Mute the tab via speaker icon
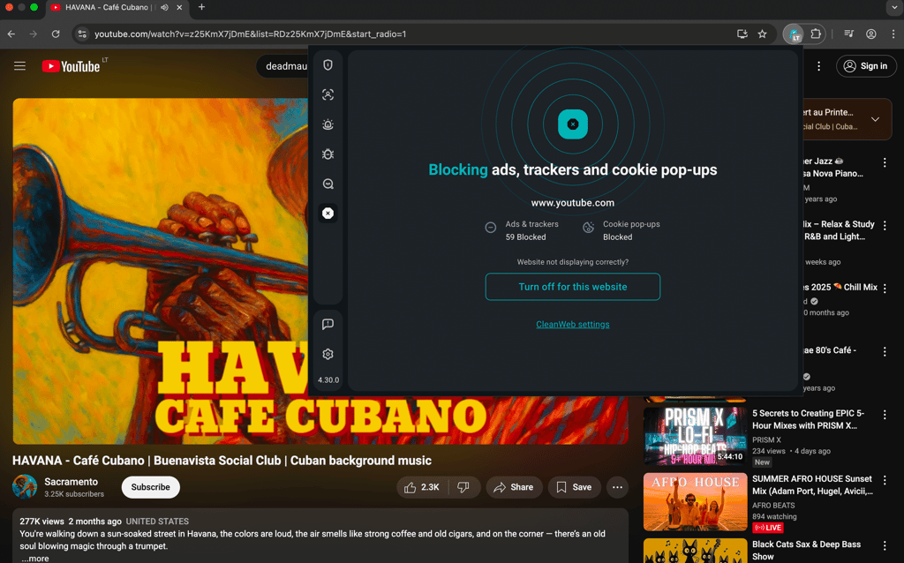Image resolution: width=904 pixels, height=563 pixels. click(x=165, y=7)
